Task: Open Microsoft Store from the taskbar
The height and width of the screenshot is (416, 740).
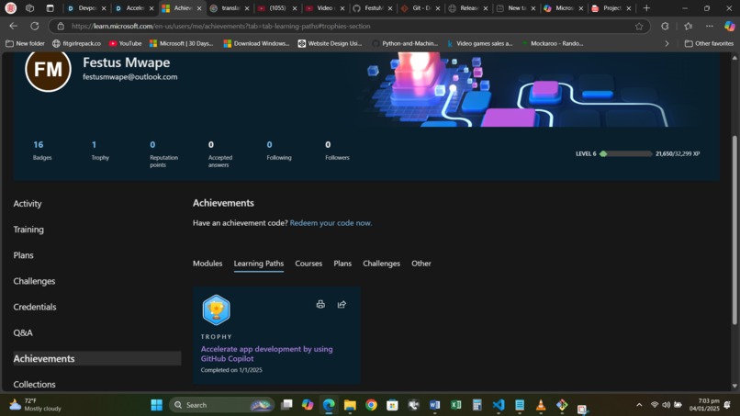Action: [x=392, y=405]
